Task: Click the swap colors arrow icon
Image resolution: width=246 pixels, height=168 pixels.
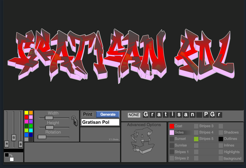Action: pos(11,155)
